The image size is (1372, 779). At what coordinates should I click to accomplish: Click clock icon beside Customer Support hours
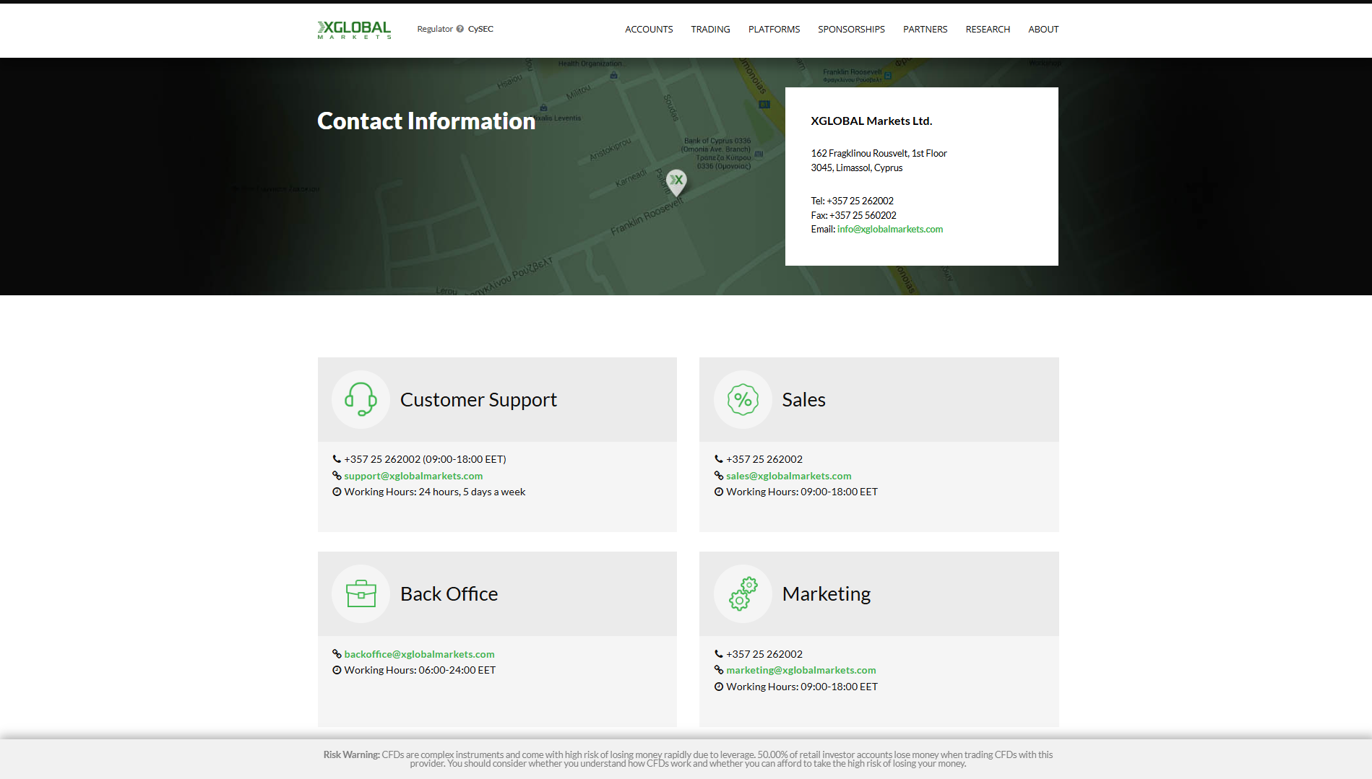[x=337, y=492]
